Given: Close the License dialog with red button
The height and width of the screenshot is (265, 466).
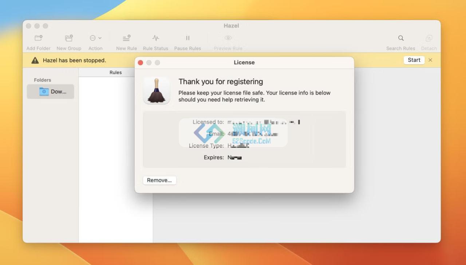Looking at the screenshot, I should [x=141, y=63].
